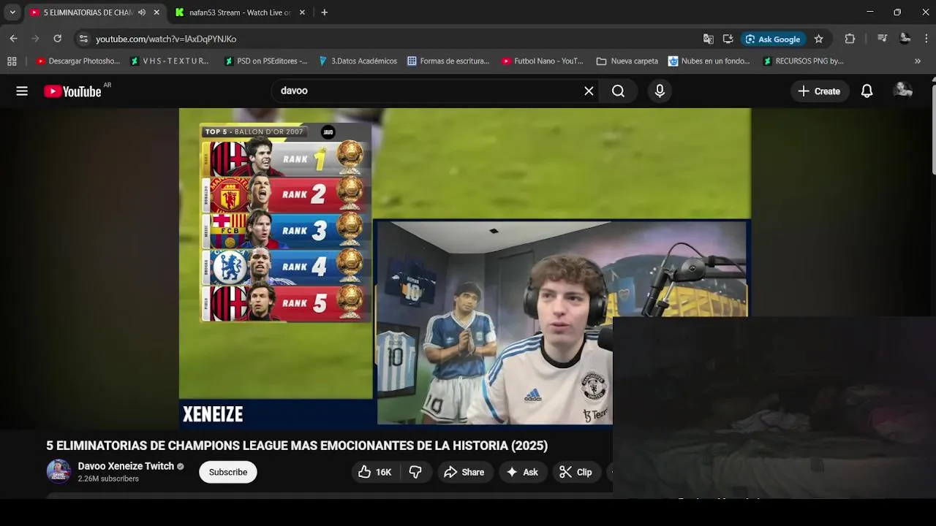The width and height of the screenshot is (936, 526).
Task: Open Nubes en un fondo... bookmark
Action: 709,61
